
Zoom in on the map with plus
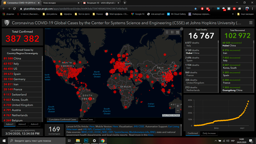[178, 106]
